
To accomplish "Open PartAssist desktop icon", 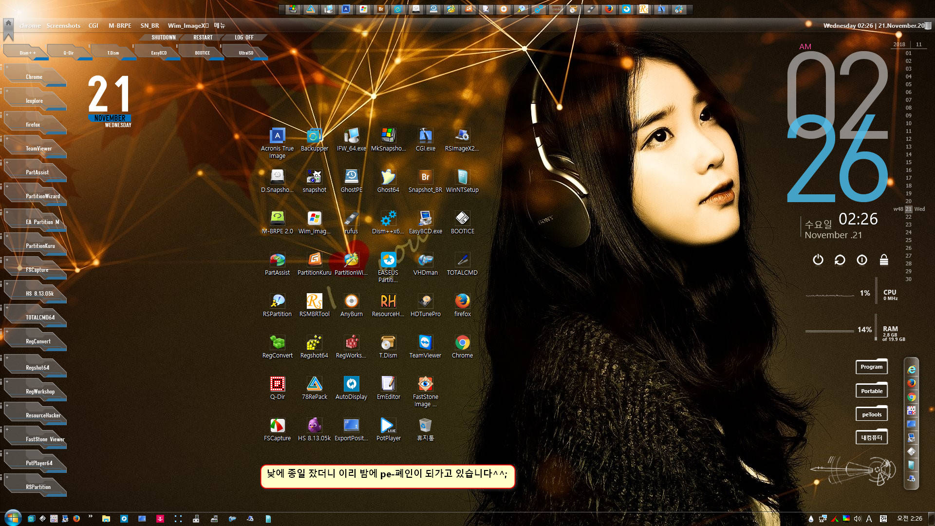I will click(x=277, y=264).
